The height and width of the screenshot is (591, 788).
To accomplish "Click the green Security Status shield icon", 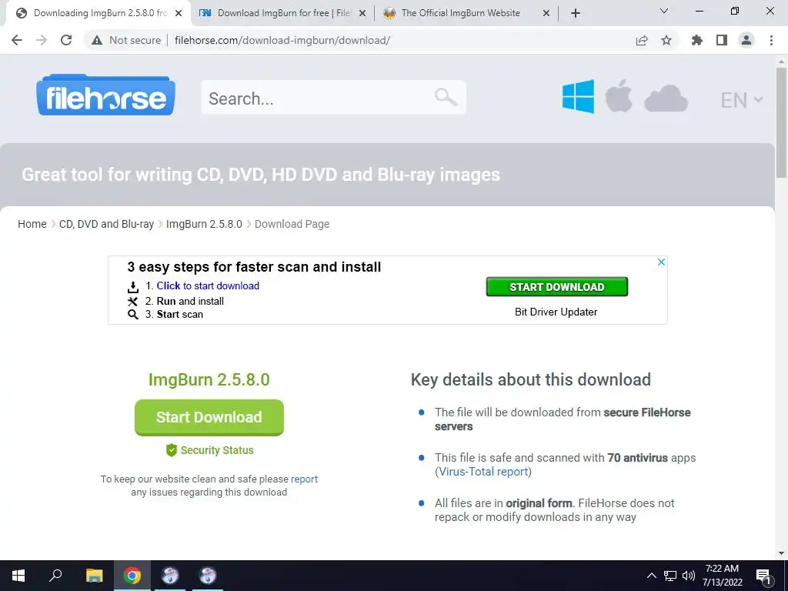I will click(x=172, y=450).
